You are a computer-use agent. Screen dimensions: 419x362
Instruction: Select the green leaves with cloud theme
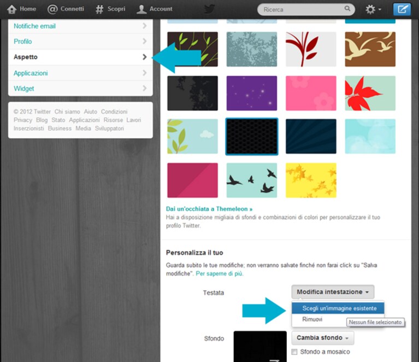193,137
